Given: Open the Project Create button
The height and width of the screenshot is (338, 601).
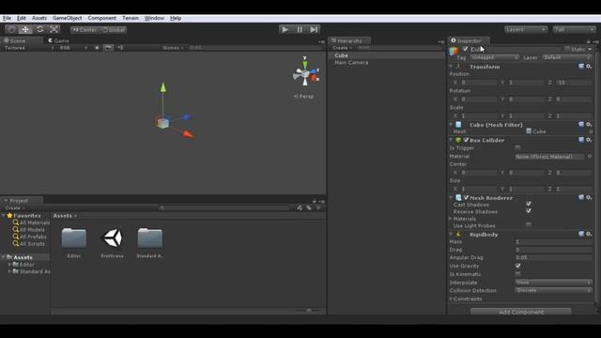Looking at the screenshot, I should 14,207.
